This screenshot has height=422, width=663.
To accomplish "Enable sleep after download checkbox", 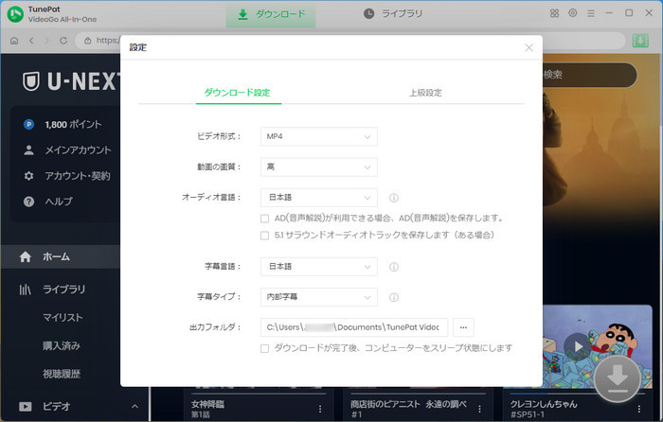I will [x=264, y=348].
